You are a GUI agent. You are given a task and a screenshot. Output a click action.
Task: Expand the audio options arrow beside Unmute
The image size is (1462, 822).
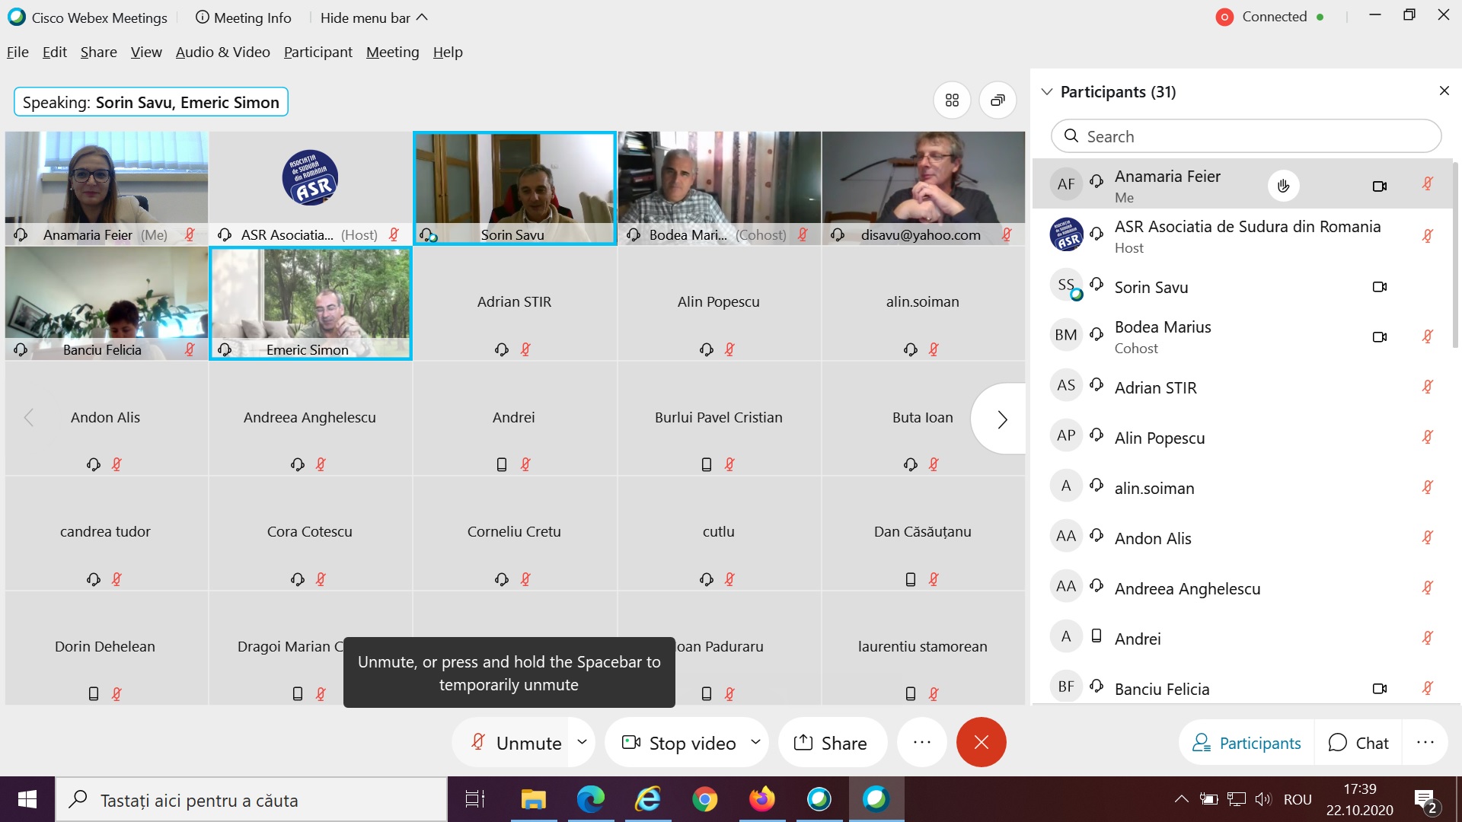(x=582, y=742)
